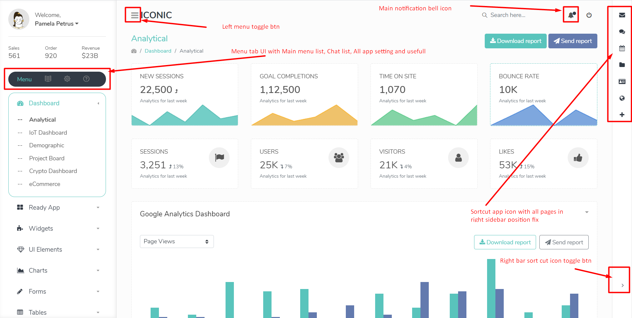
Task: Switch to the settings gear tab
Action: (67, 79)
